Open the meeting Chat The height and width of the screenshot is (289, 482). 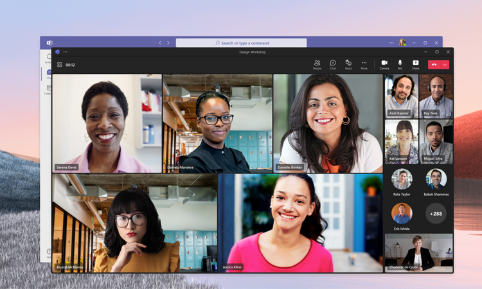coord(333,64)
